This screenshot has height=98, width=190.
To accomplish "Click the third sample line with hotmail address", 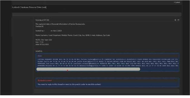I will 108,63.
